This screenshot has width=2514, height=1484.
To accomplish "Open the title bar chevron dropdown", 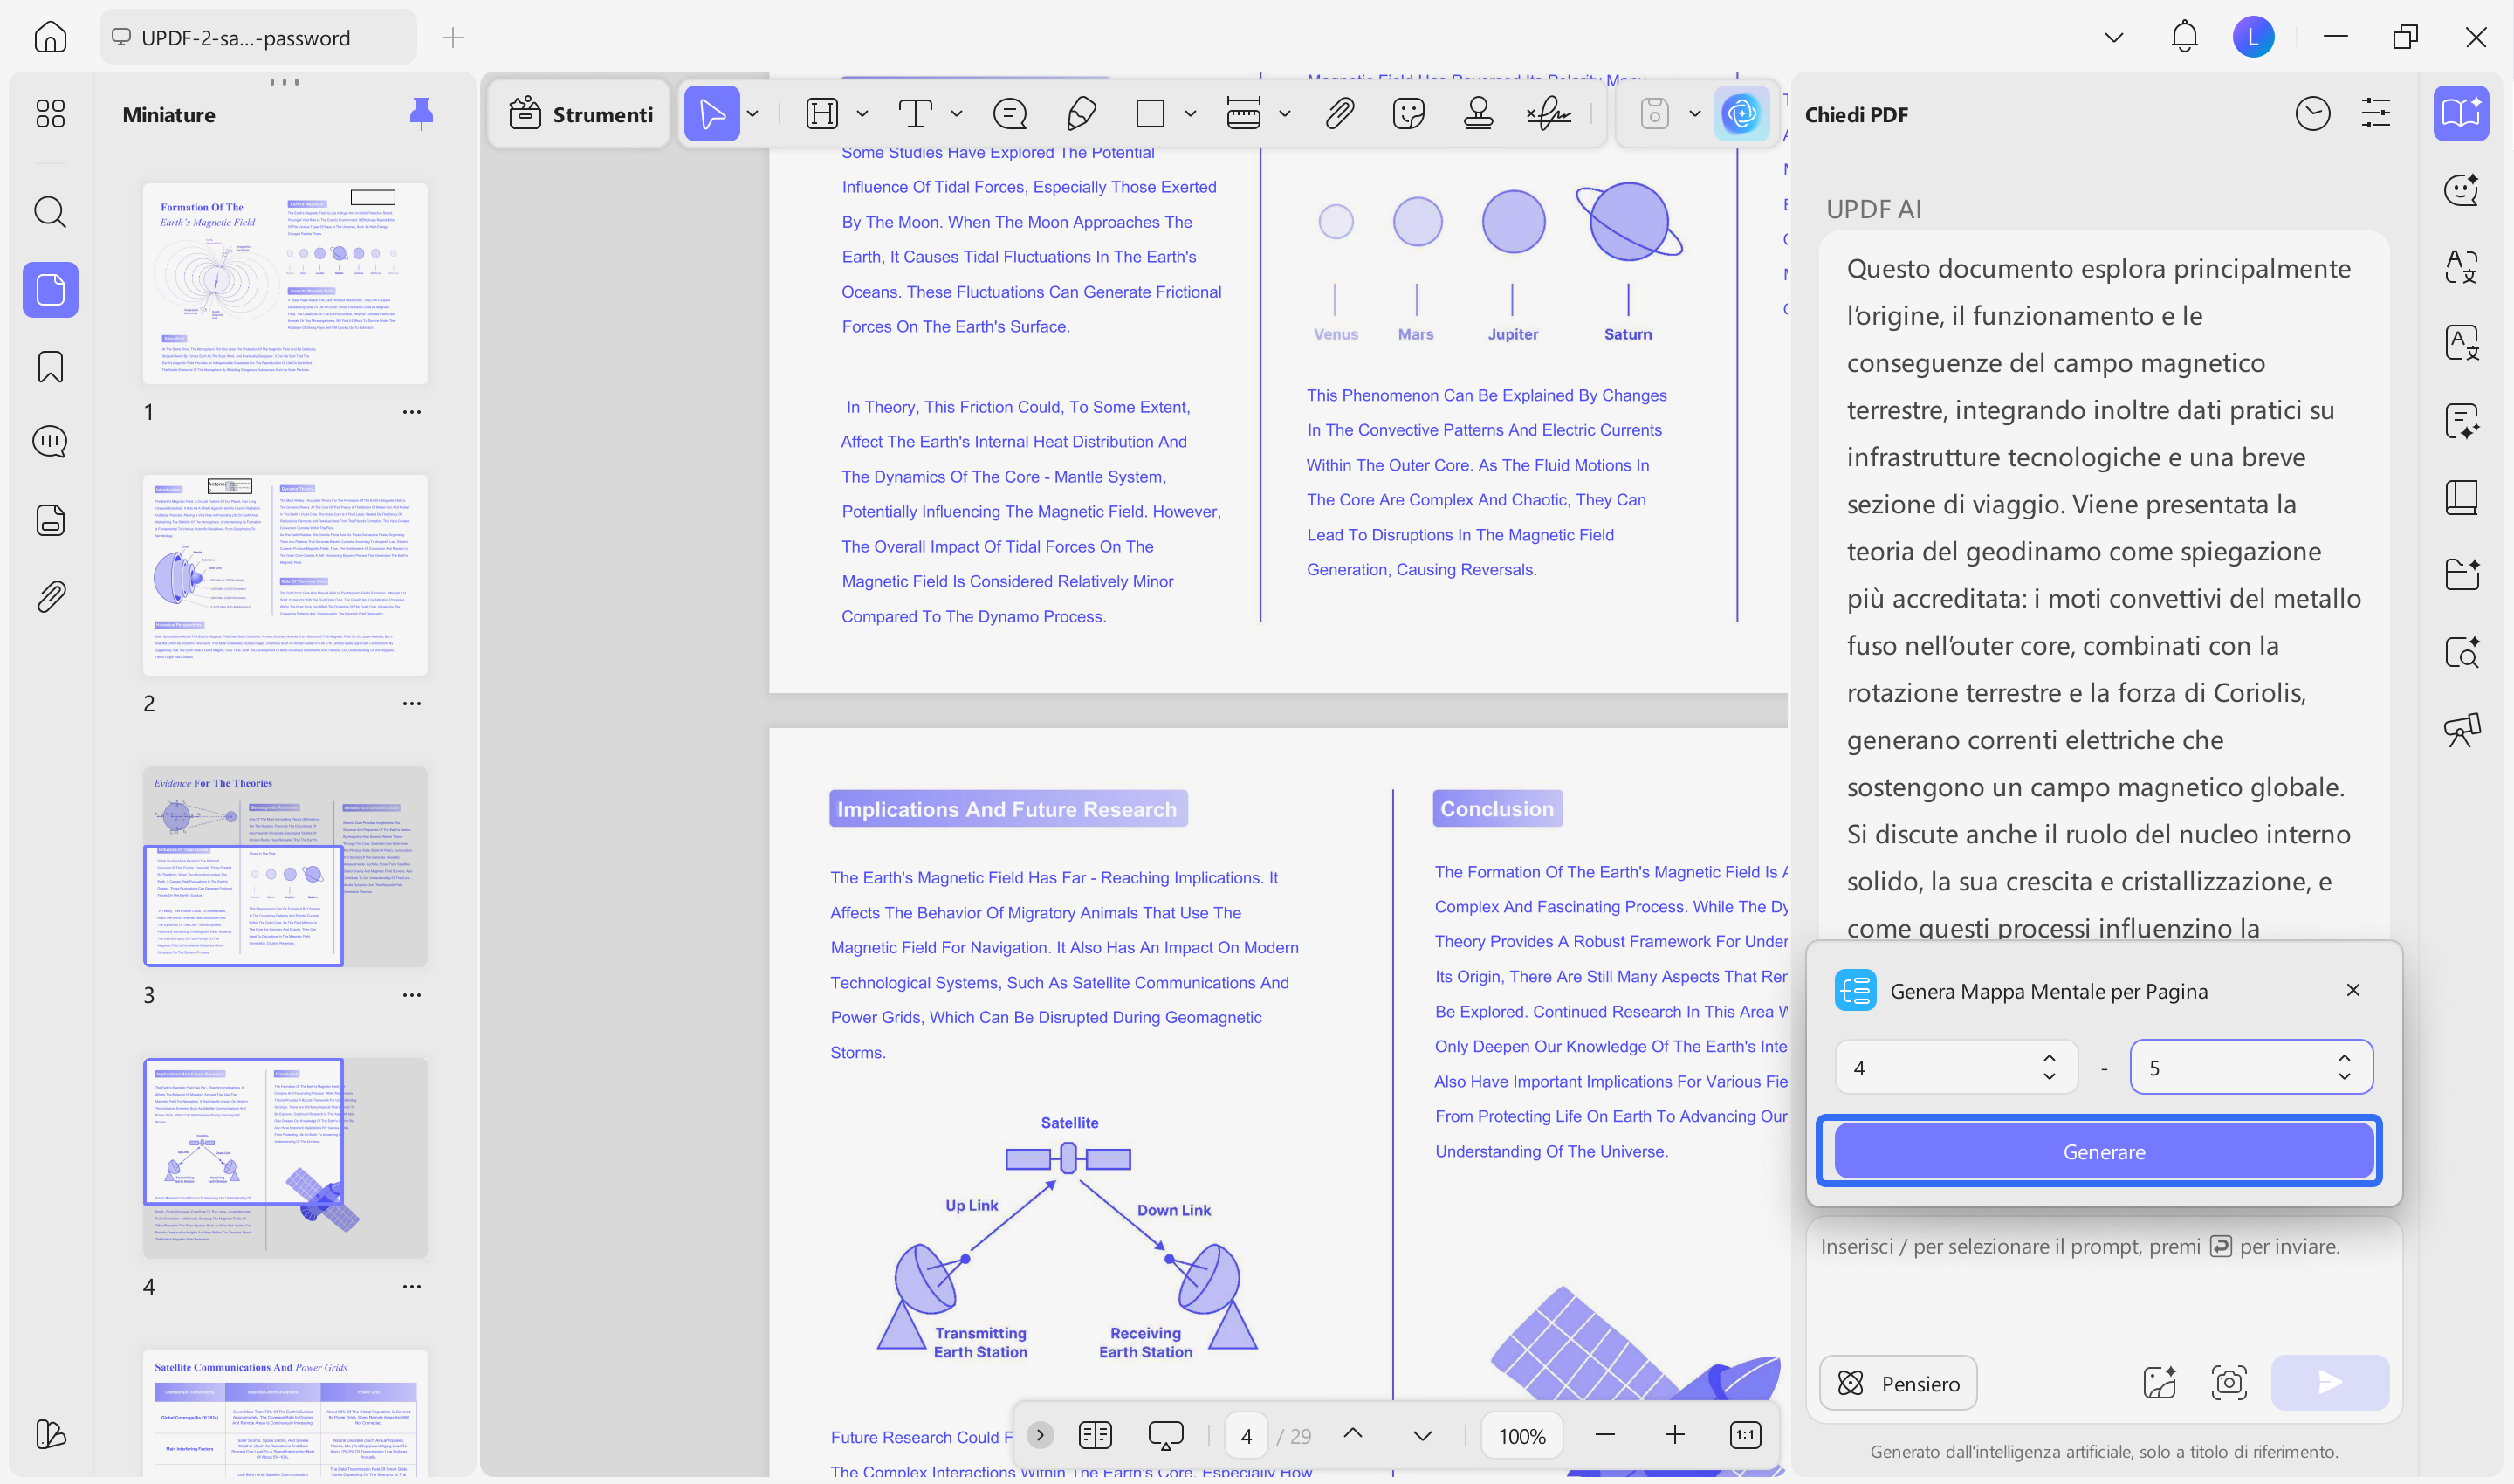I will 2114,38.
